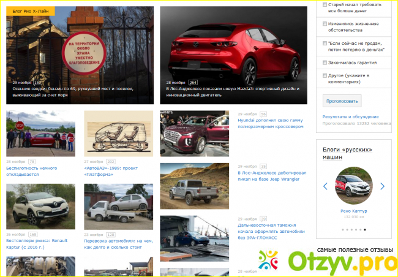The image size is (398, 277).
Task: Click the maroon Hyundai crossover thumbnail
Action: click(x=195, y=134)
